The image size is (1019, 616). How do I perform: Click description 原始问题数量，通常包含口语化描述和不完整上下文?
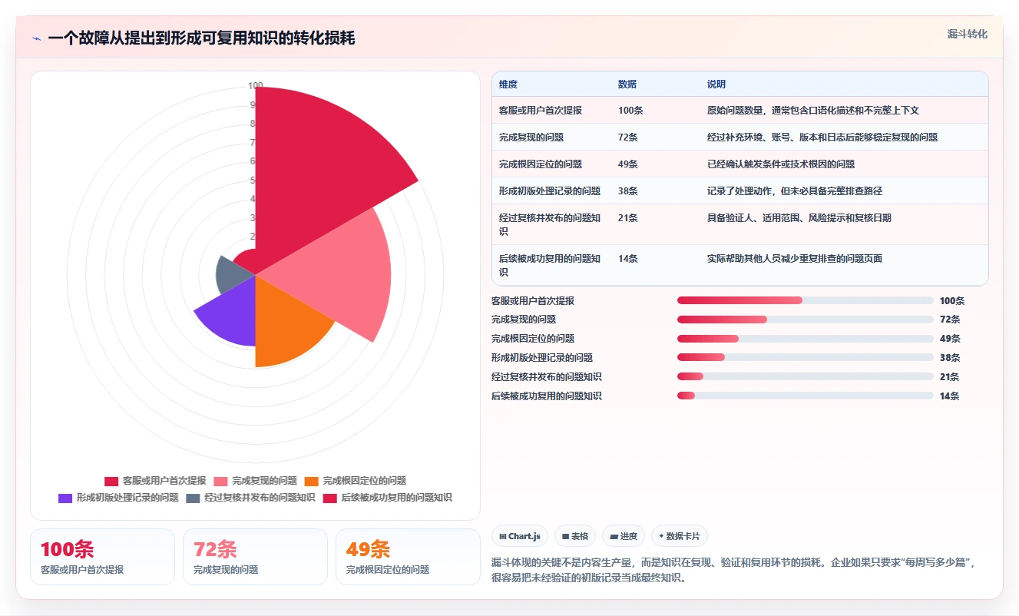click(x=813, y=111)
